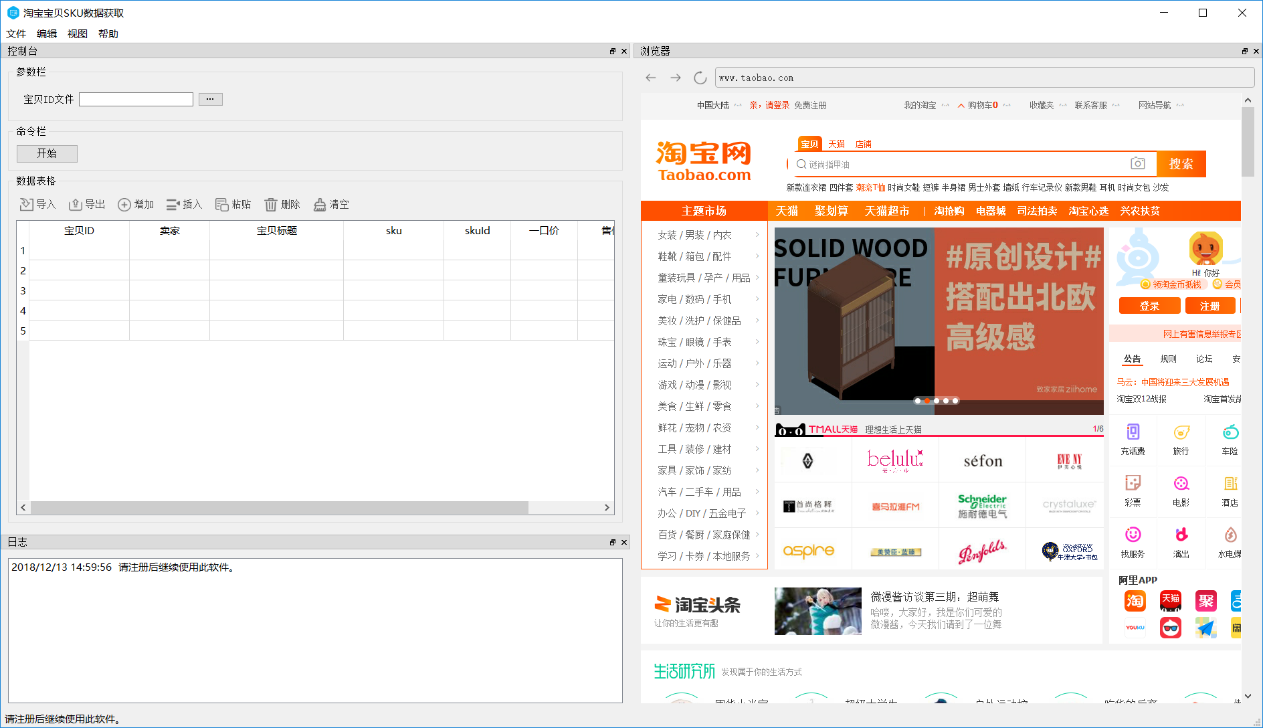The width and height of the screenshot is (1263, 728).
Task: Open the 演出 performance icon
Action: tap(1181, 535)
